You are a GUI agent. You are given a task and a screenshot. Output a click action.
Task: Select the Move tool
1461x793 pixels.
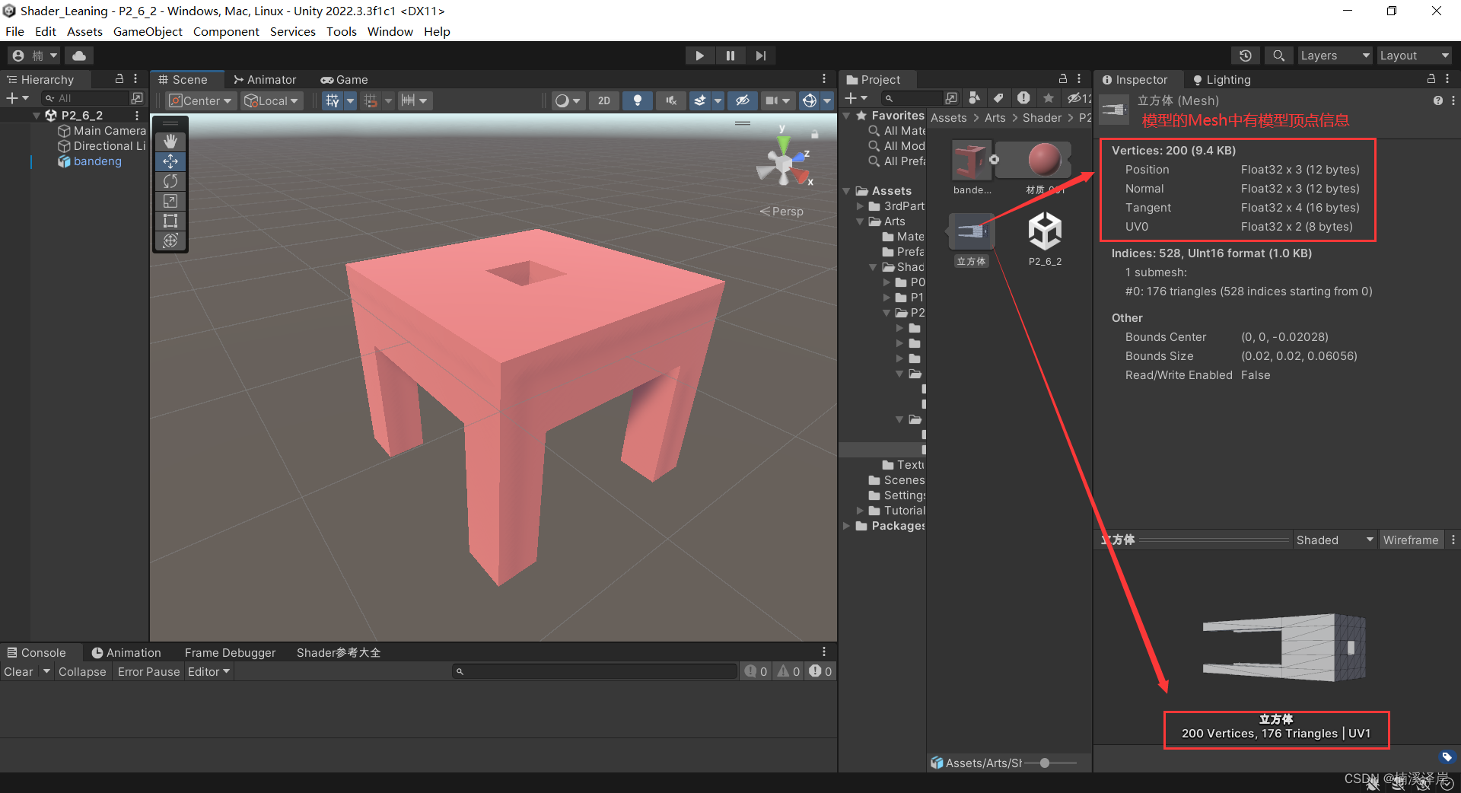pyautogui.click(x=170, y=161)
